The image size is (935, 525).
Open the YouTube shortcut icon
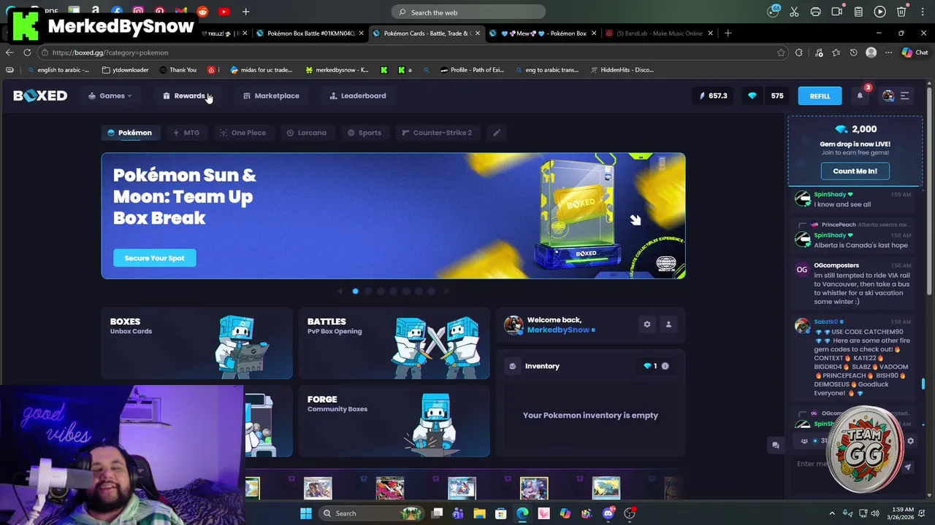click(224, 12)
